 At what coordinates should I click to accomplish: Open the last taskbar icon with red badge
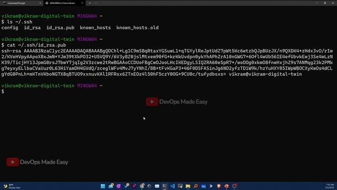coord(234,186)
